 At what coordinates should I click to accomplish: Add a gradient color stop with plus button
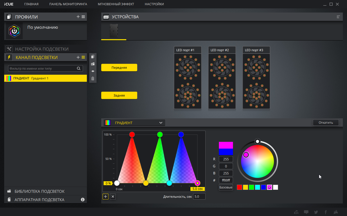(105, 197)
